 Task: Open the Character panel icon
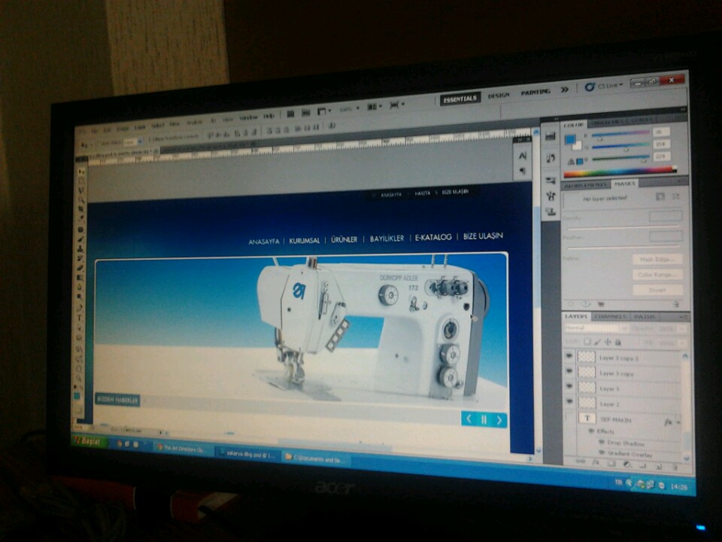523,157
